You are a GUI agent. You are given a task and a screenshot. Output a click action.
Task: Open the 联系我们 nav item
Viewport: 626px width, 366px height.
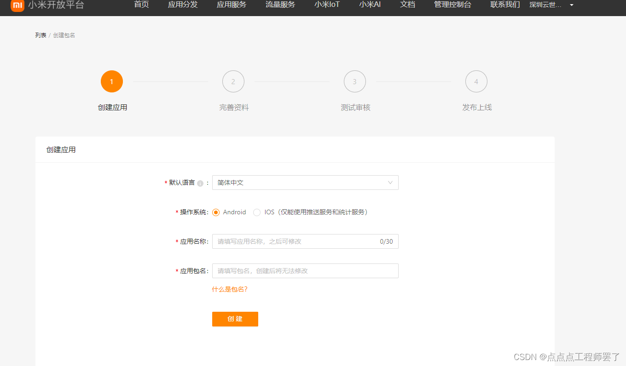(x=505, y=5)
